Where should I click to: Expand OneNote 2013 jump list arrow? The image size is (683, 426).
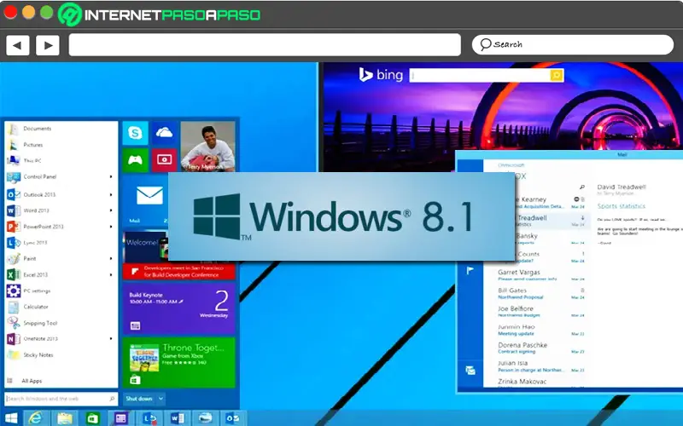(111, 338)
